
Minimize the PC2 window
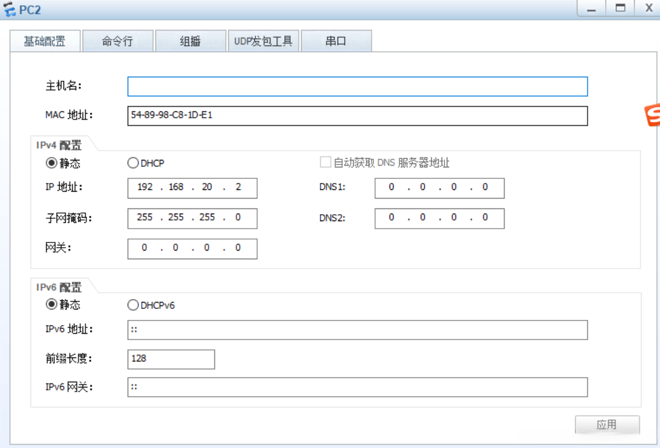591,9
